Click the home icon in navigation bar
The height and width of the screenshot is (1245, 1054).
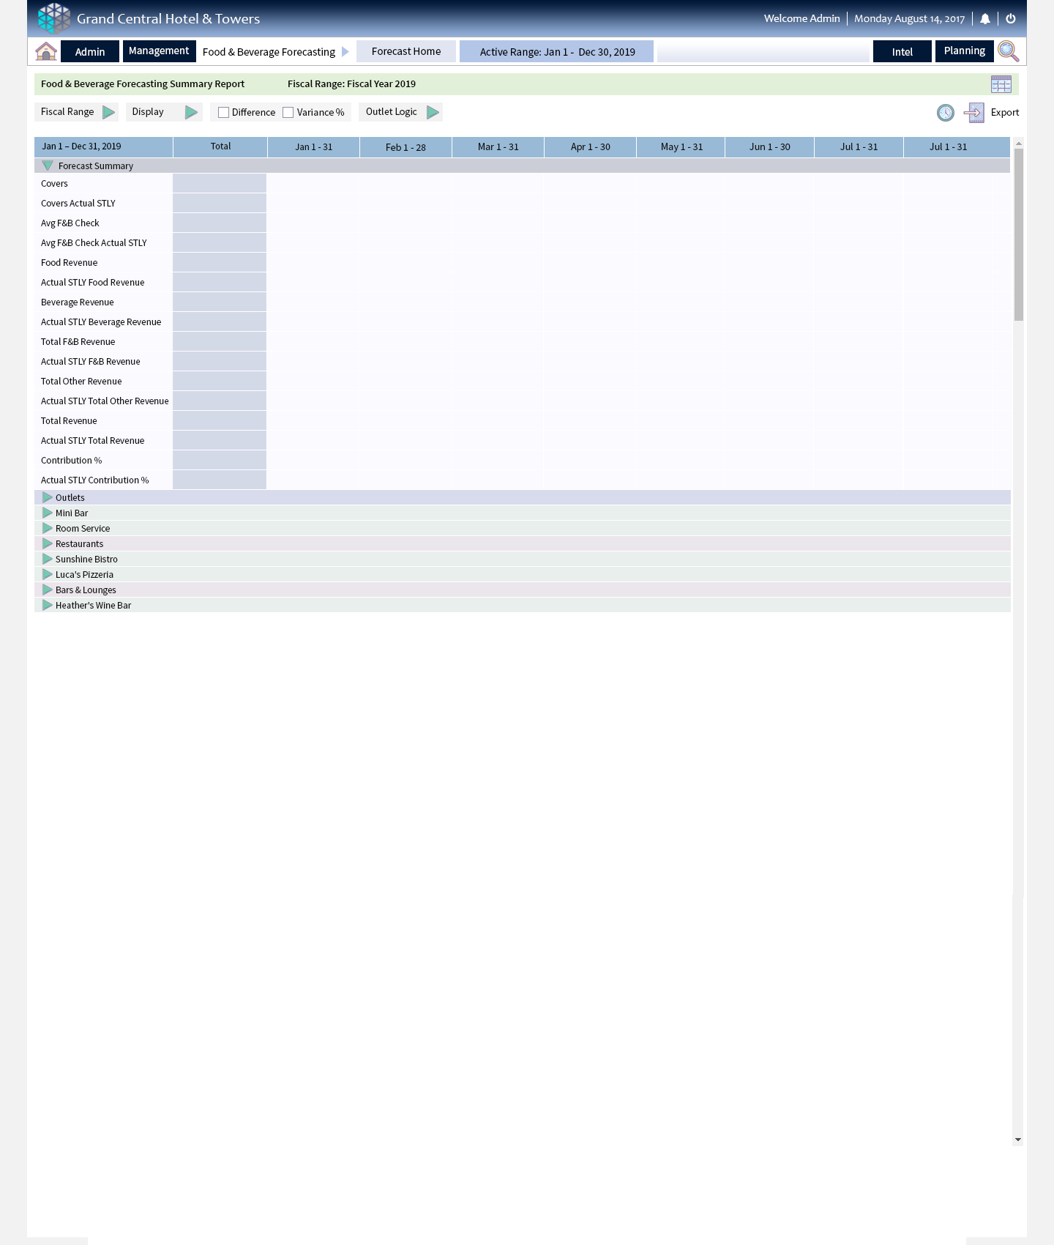46,51
